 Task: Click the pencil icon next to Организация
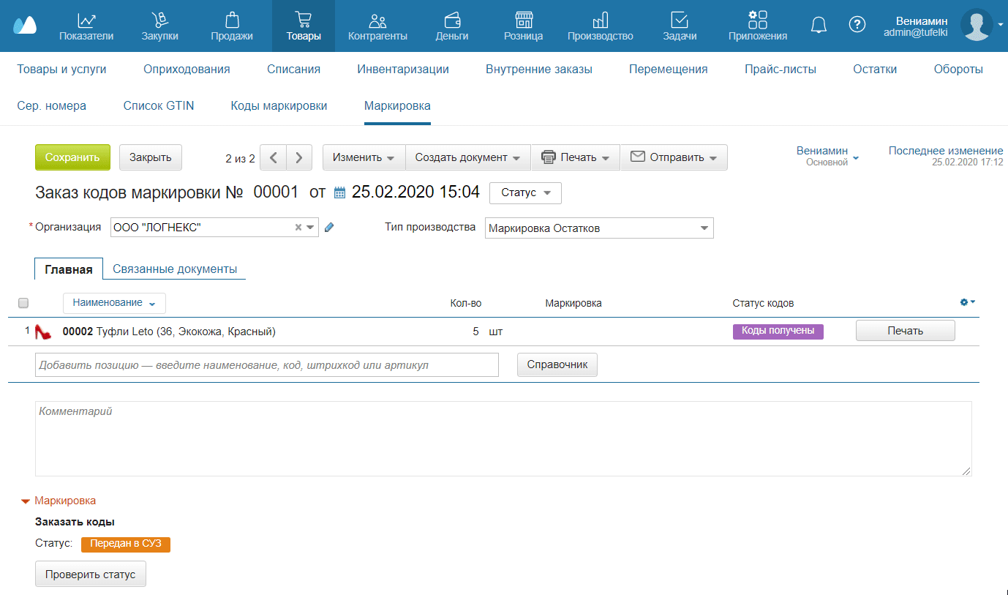[329, 228]
